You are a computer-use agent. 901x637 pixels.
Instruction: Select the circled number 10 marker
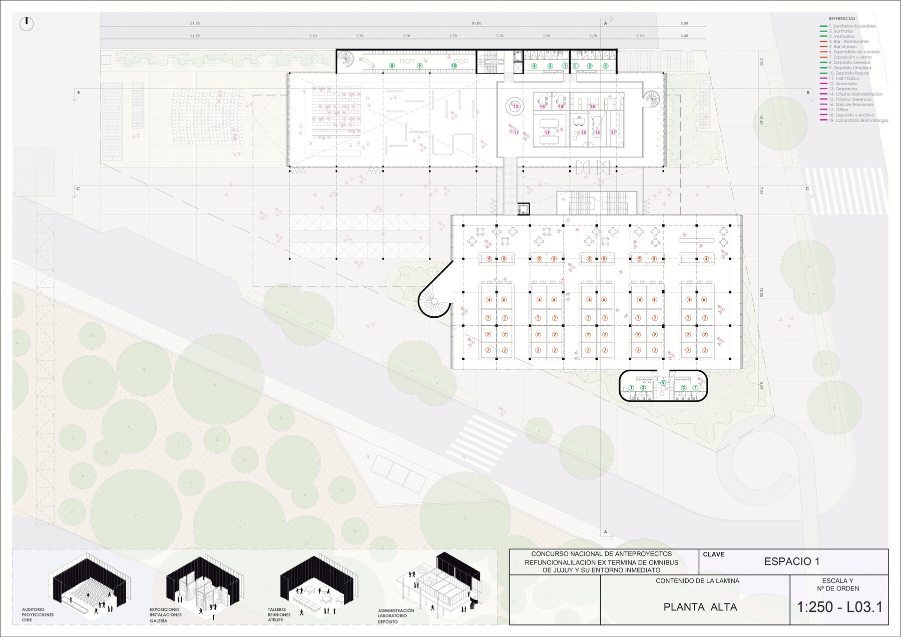pyautogui.click(x=454, y=66)
